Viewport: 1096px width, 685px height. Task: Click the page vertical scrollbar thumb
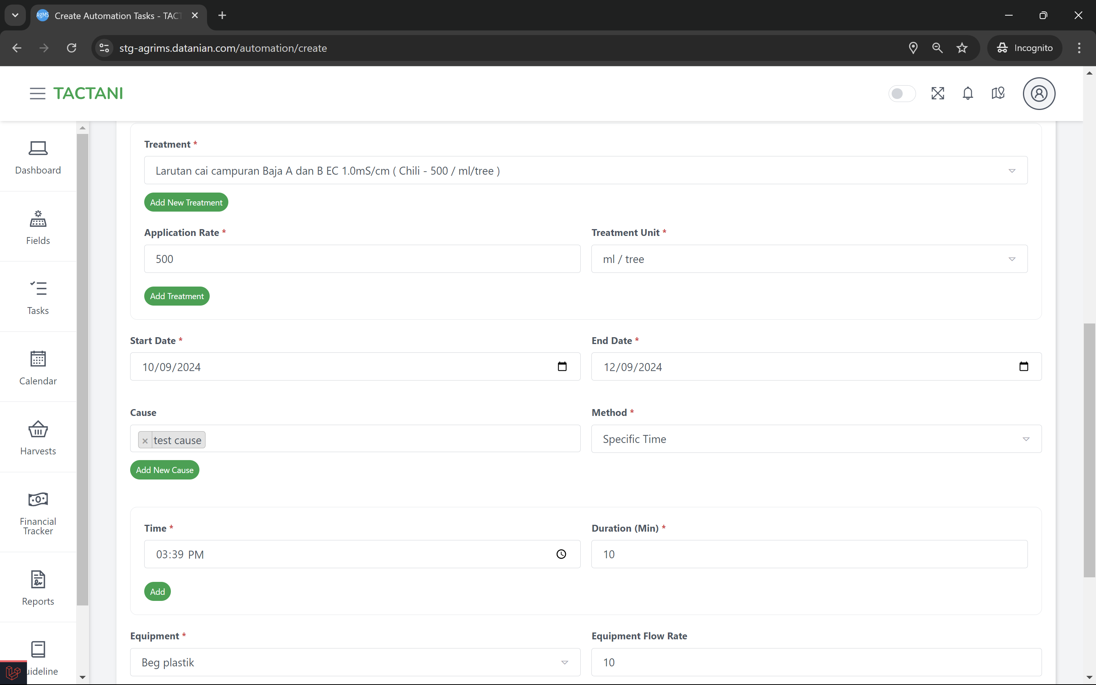click(1089, 450)
